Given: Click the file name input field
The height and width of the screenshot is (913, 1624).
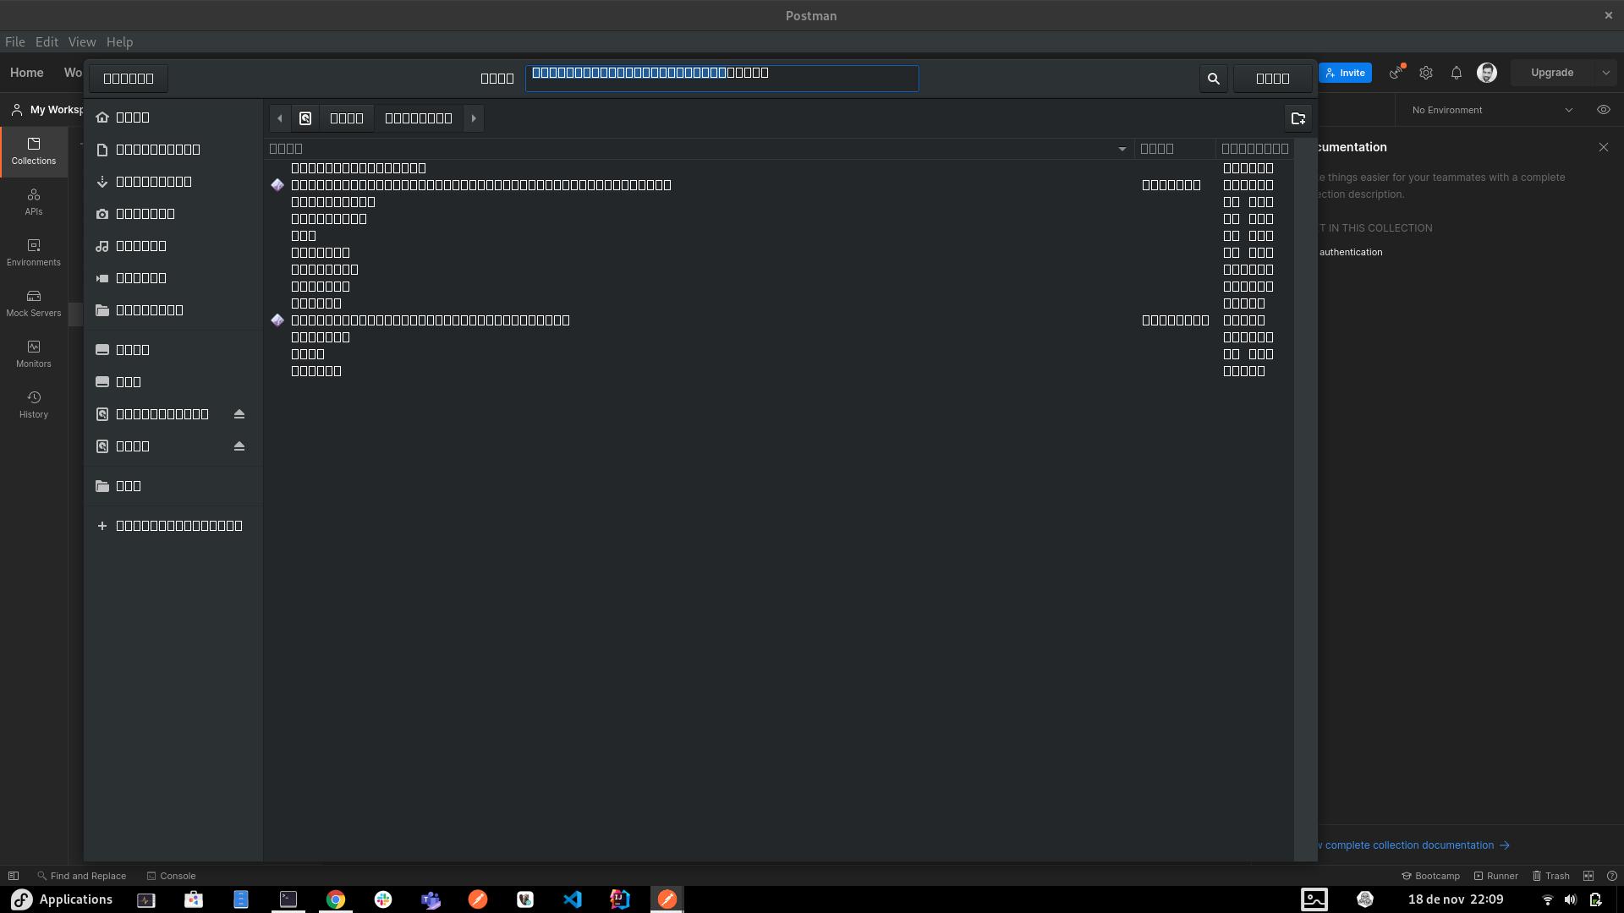Looking at the screenshot, I should [x=721, y=79].
